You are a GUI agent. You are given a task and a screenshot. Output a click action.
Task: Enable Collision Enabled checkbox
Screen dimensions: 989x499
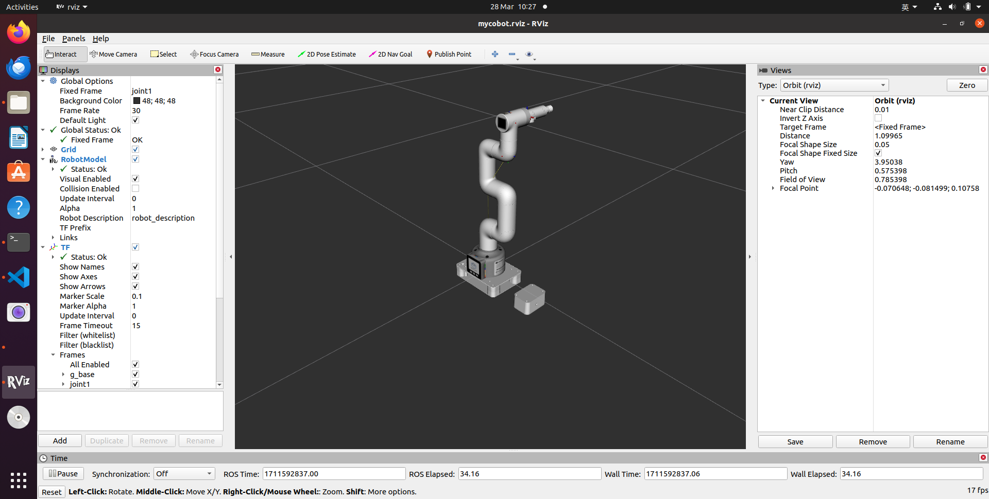(x=135, y=188)
